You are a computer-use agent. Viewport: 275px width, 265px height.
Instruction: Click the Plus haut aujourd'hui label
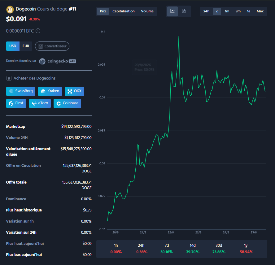tap(25, 243)
